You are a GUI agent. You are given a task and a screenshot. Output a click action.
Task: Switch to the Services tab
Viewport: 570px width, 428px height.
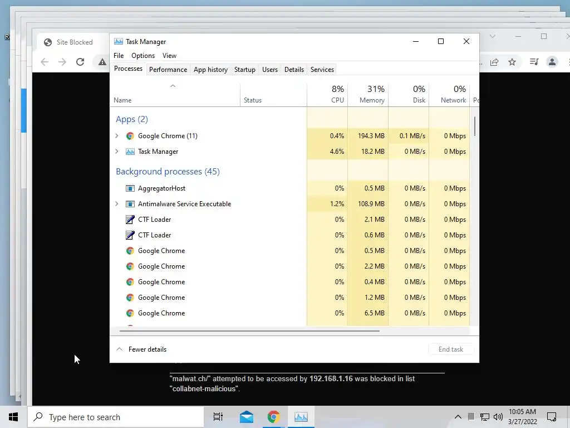[x=322, y=70]
